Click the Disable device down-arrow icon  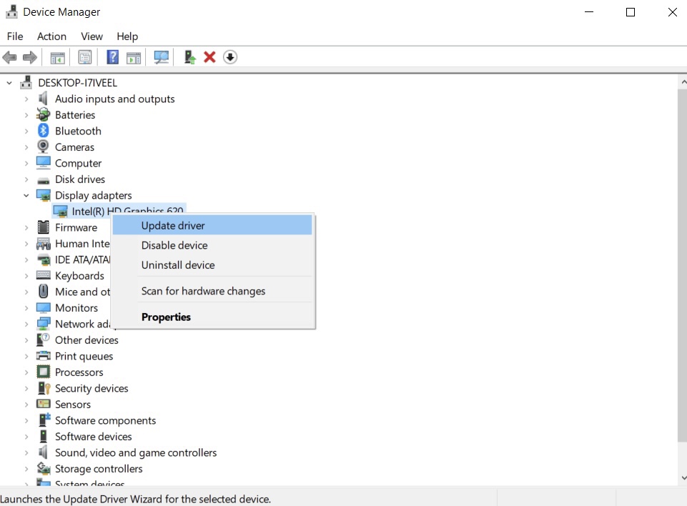coord(230,57)
